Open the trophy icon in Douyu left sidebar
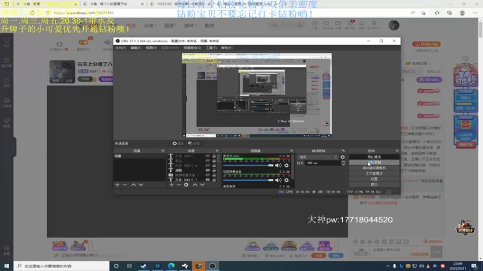 coord(7,122)
